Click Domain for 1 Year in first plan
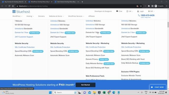Screen dimensions: 169x95 point(21,32)
